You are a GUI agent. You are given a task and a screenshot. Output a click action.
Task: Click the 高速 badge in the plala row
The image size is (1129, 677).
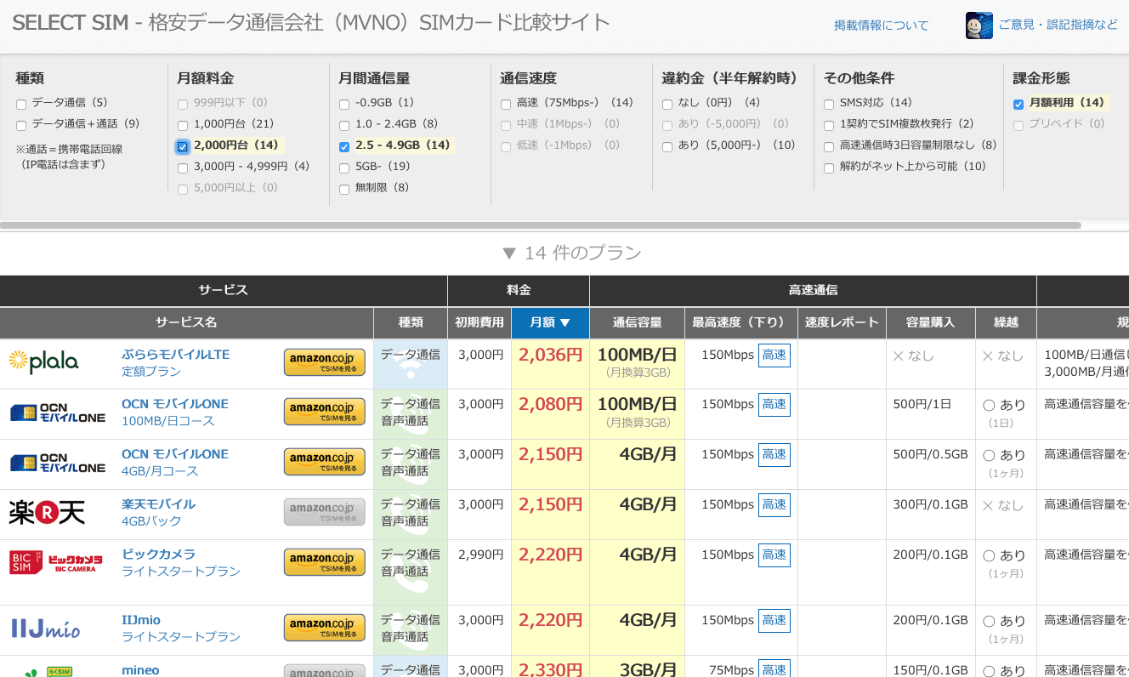pos(774,355)
